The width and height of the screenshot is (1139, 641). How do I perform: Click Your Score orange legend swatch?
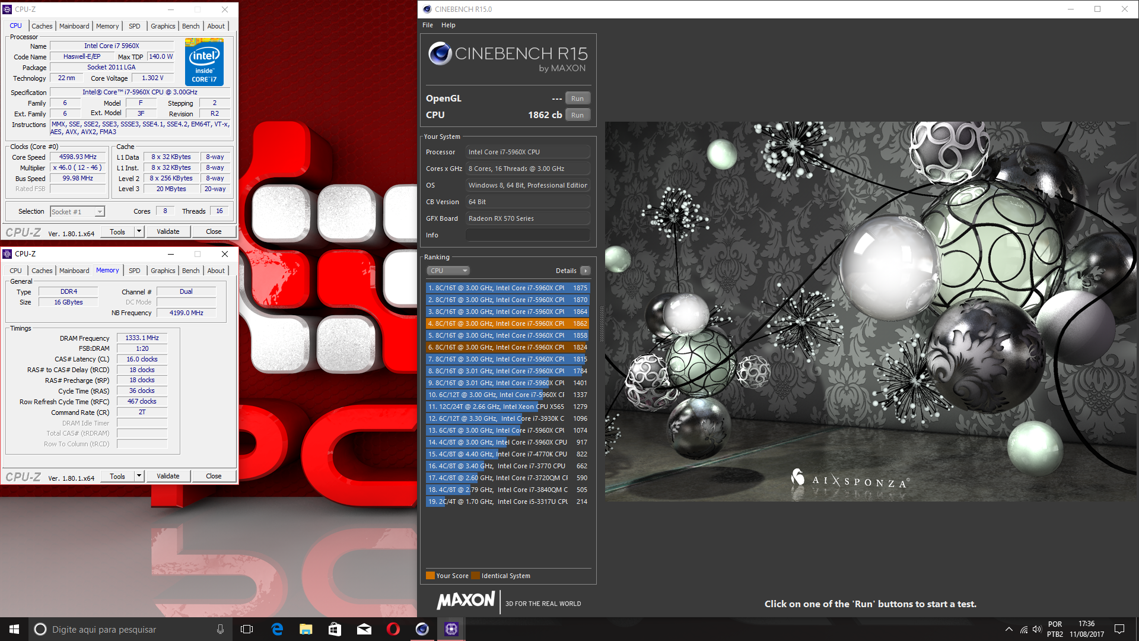tap(430, 576)
